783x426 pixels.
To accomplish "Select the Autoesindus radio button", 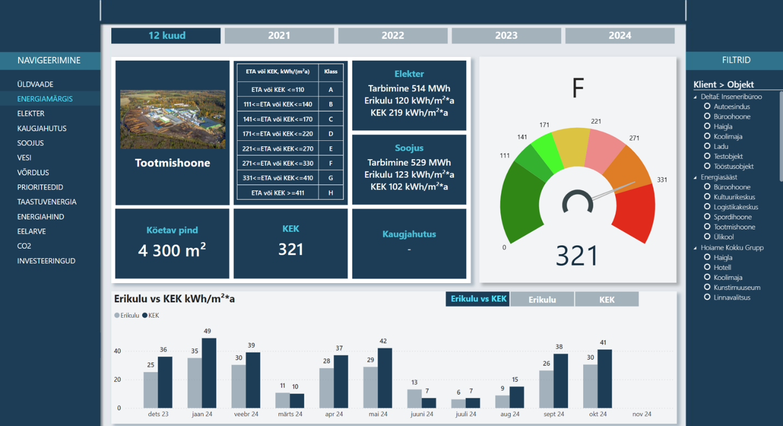I will [707, 107].
